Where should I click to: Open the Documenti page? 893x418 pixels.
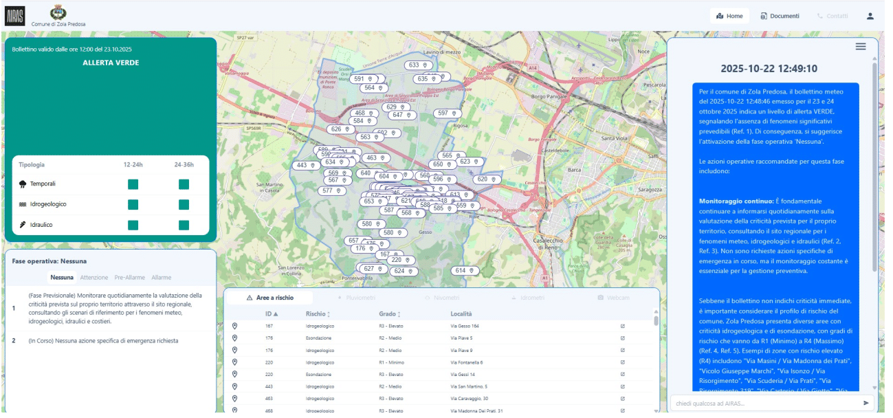coord(780,16)
